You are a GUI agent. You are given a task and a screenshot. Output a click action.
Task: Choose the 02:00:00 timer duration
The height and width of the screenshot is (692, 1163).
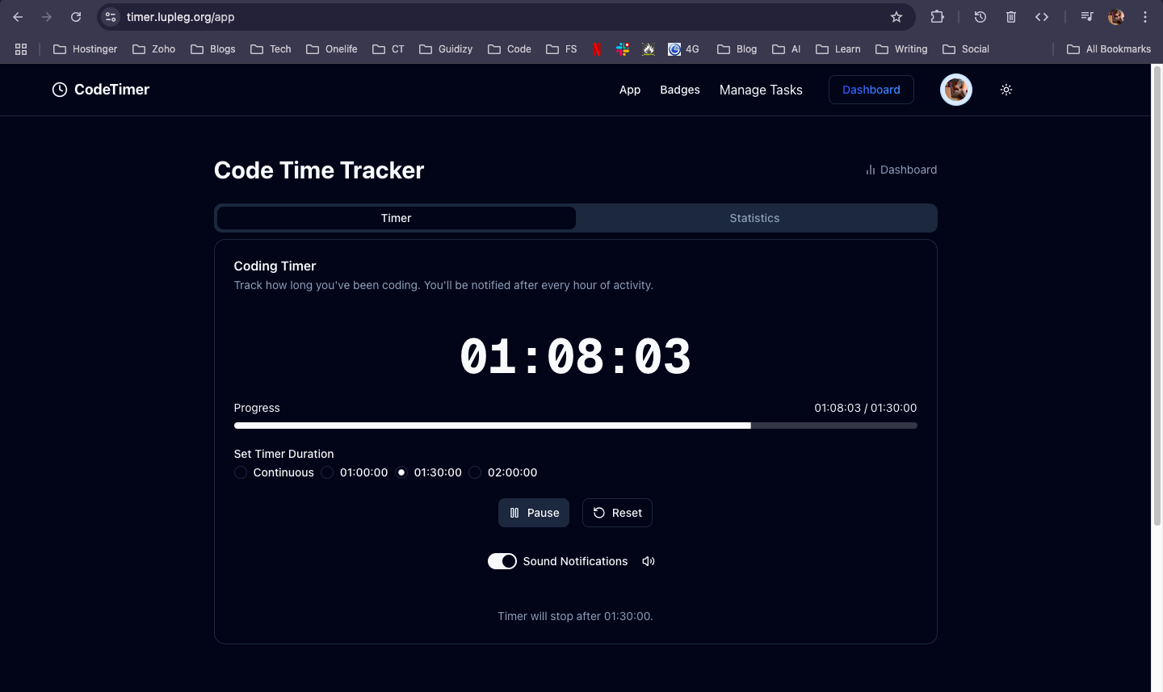pyautogui.click(x=475, y=472)
